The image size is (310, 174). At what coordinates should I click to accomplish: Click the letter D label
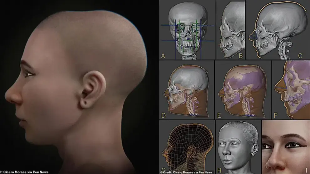click(x=163, y=115)
